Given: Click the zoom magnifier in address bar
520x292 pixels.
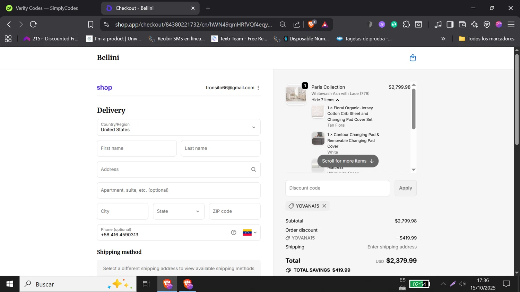Looking at the screenshot, I should (x=283, y=24).
